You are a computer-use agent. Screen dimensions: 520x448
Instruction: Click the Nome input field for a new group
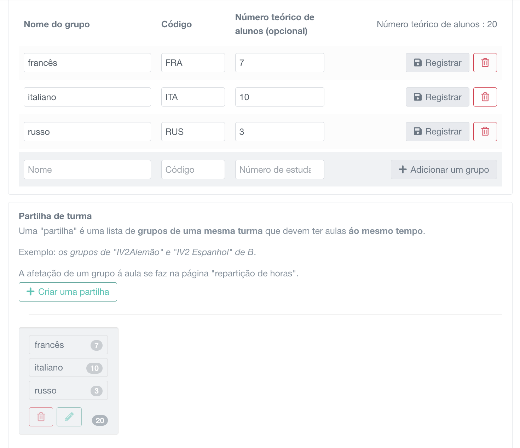point(87,170)
